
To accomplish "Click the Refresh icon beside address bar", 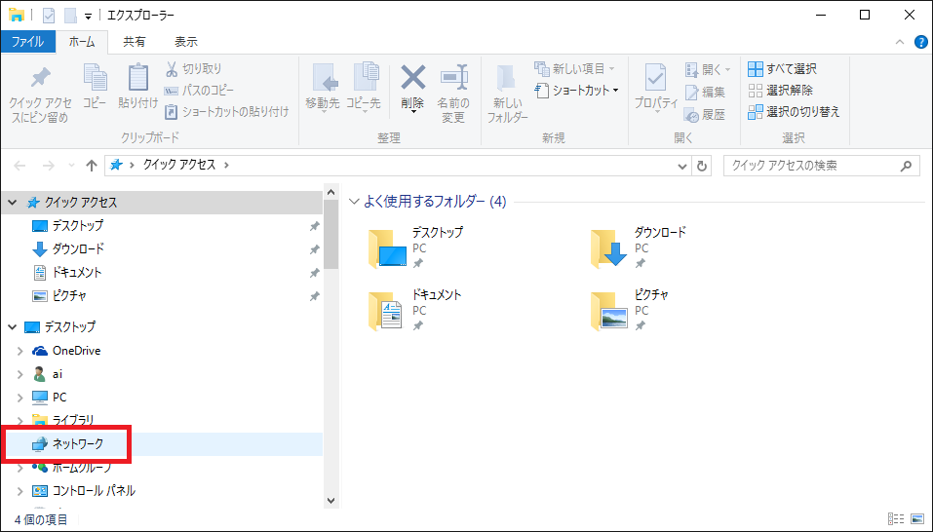I will coord(703,166).
